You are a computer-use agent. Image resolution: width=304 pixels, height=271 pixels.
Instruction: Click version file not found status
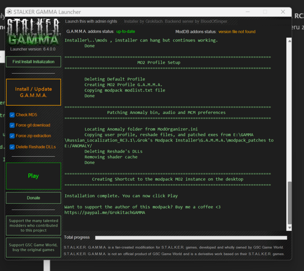237,32
